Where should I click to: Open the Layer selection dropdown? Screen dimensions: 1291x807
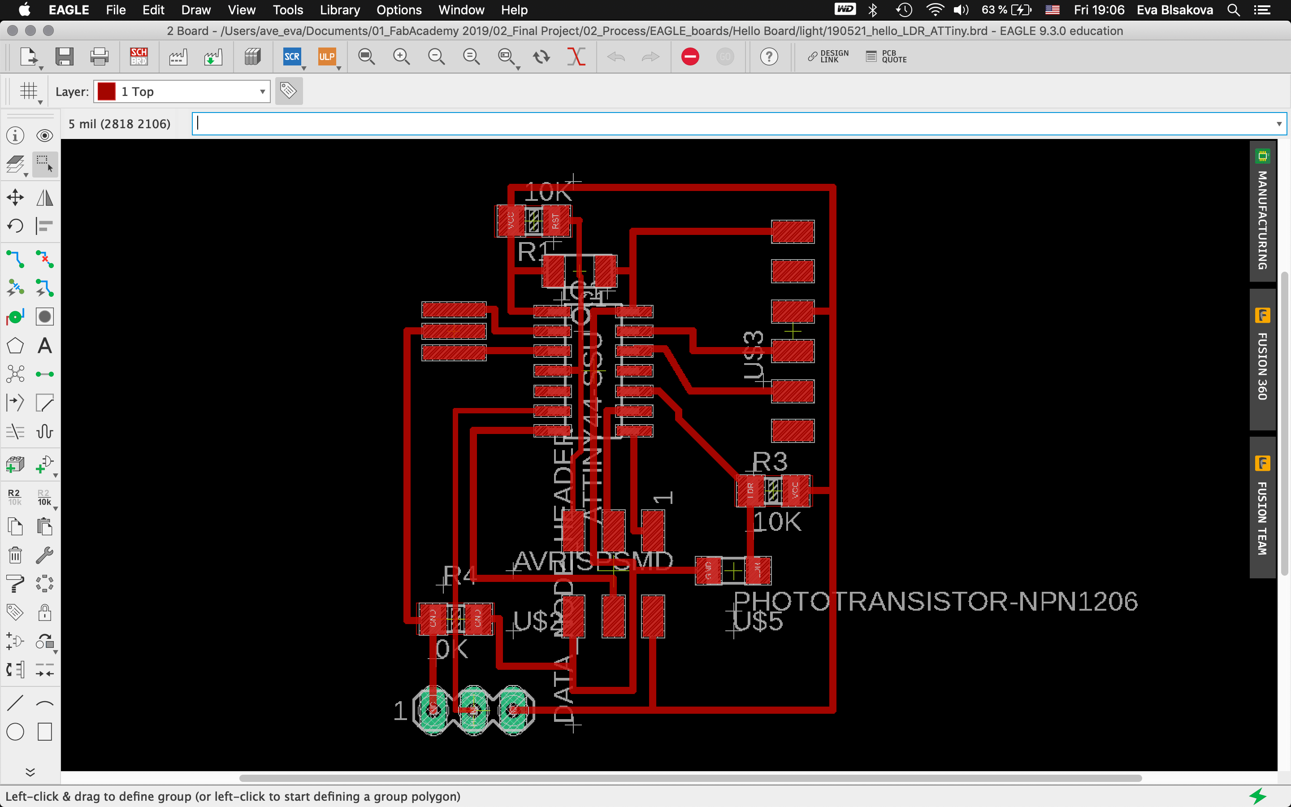coord(262,92)
